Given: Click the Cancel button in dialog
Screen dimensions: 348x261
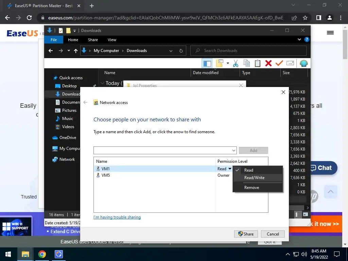Looking at the screenshot, I should click(x=273, y=234).
